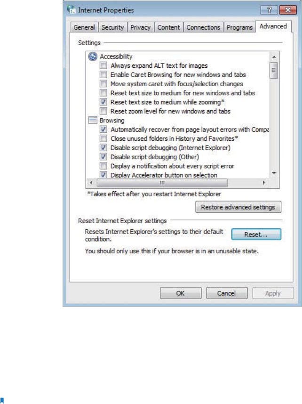Click Restore advanced settings button
Screen dimensions: 302x404
(238, 207)
